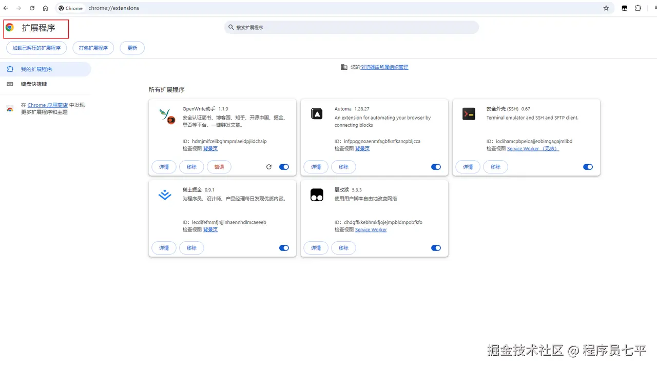Focus the 搜索扩展程序 search field
657x368 pixels.
(352, 27)
